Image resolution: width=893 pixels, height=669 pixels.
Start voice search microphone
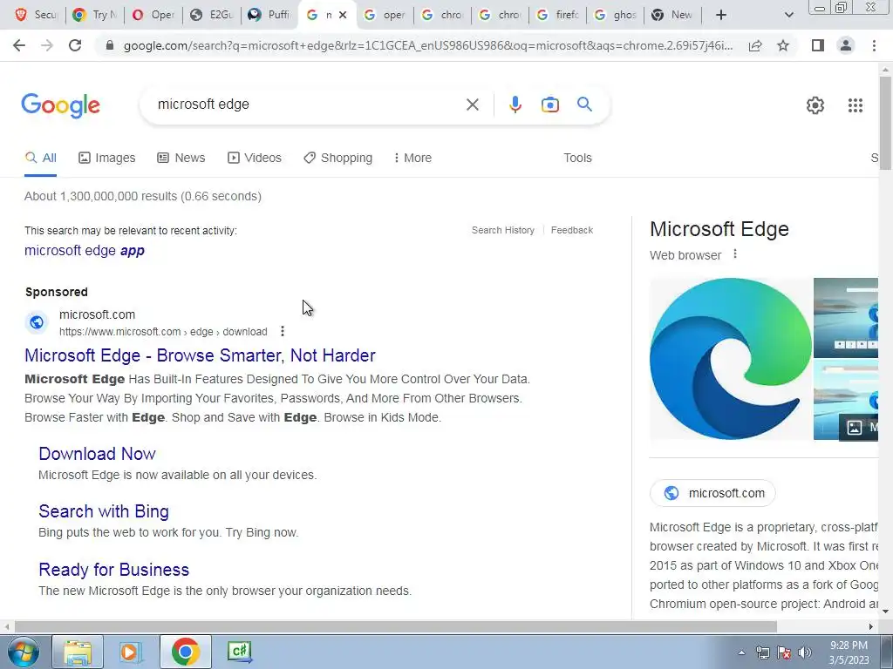pyautogui.click(x=515, y=105)
